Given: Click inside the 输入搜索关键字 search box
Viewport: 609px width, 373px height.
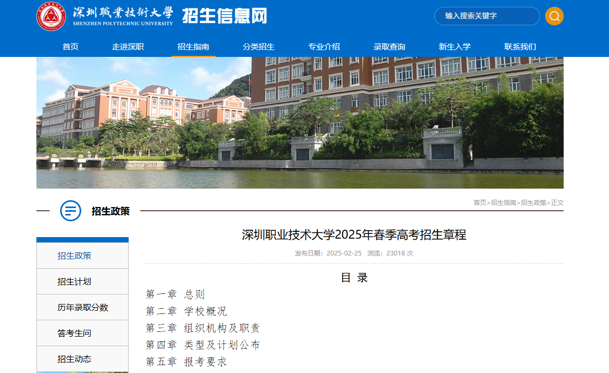Looking at the screenshot, I should pos(485,16).
